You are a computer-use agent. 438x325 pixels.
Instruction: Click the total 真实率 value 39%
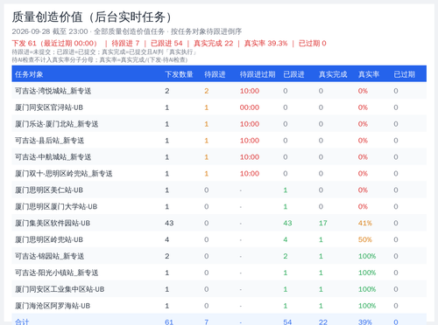pos(365,322)
